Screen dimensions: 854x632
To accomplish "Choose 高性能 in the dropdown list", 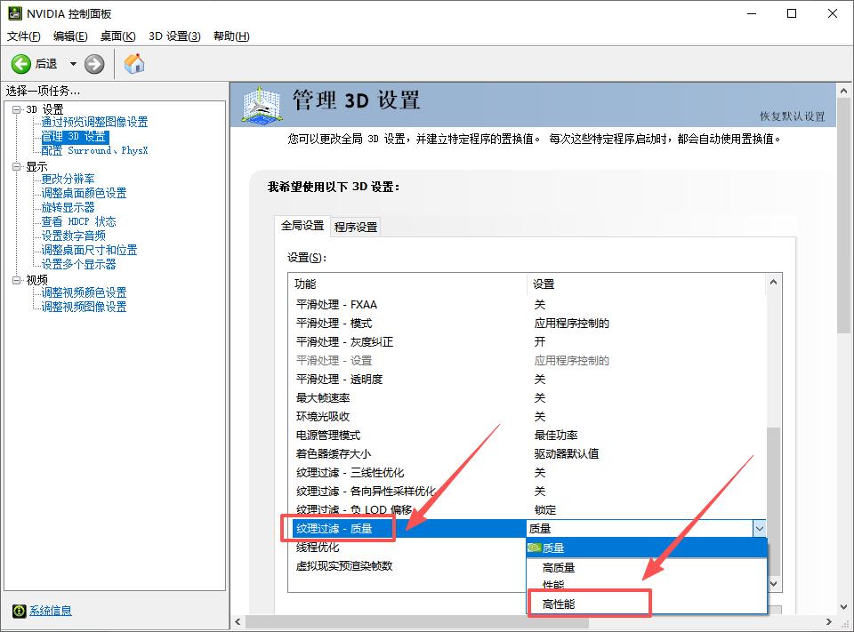I will 647,604.
